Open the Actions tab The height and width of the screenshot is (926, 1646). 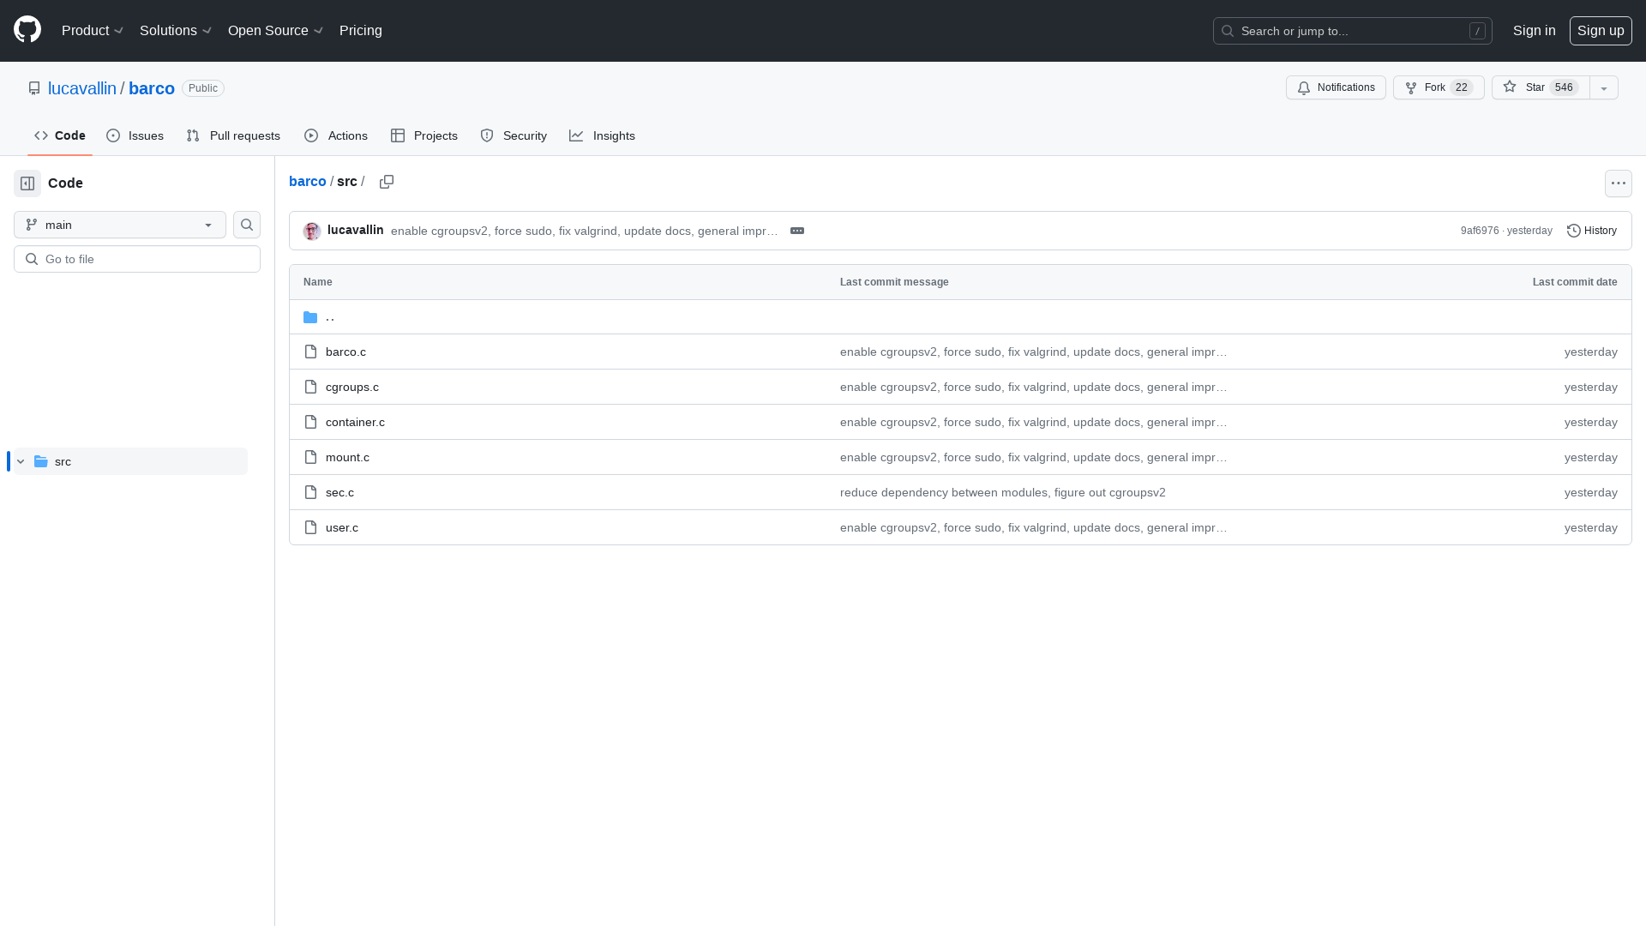tap(336, 135)
